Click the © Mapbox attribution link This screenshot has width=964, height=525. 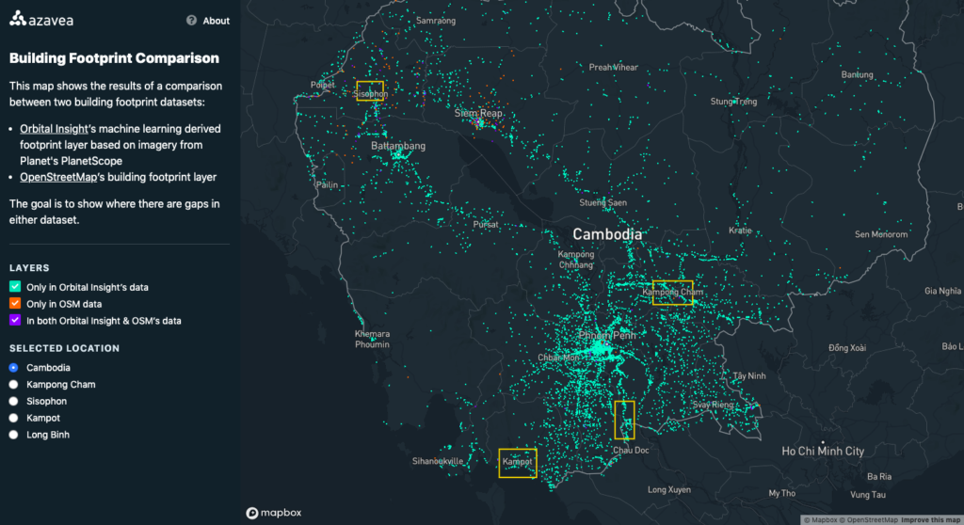point(821,520)
